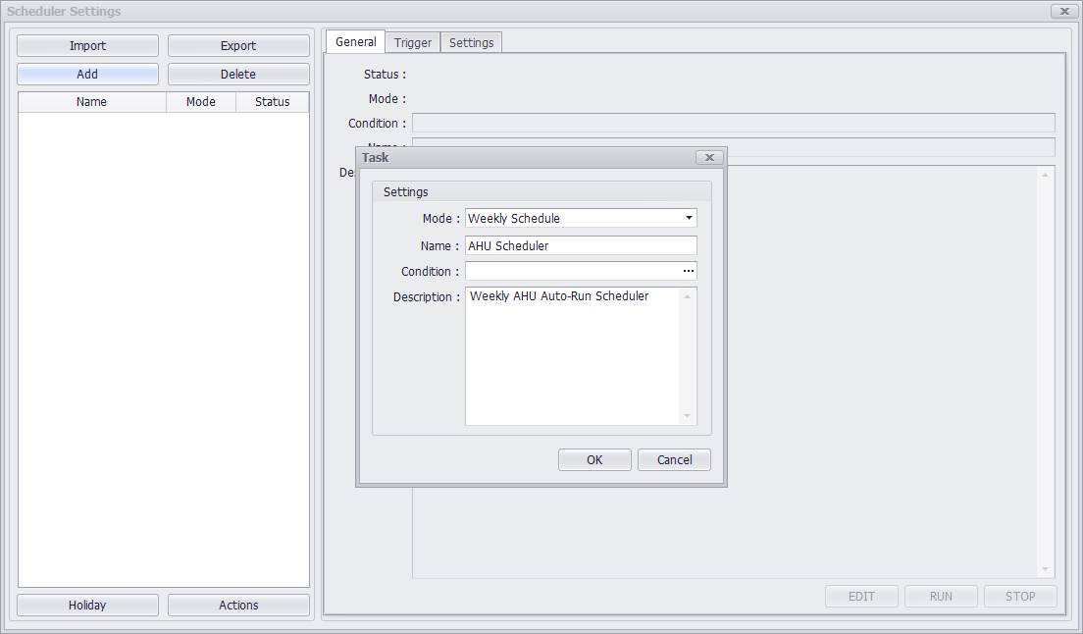Open the Mode dropdown arrow
The width and height of the screenshot is (1083, 634).
tap(689, 218)
